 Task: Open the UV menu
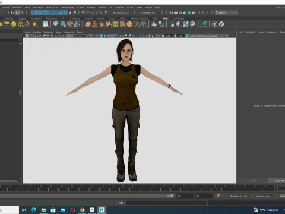(110, 7)
